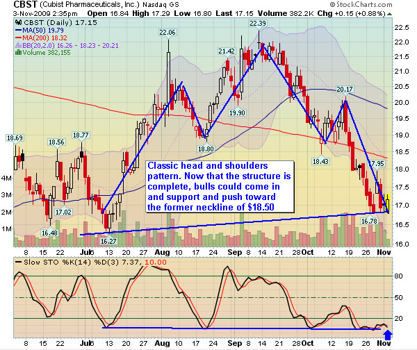Click the MA(200) 18.32 legend entry
417x350 pixels.
[41, 37]
